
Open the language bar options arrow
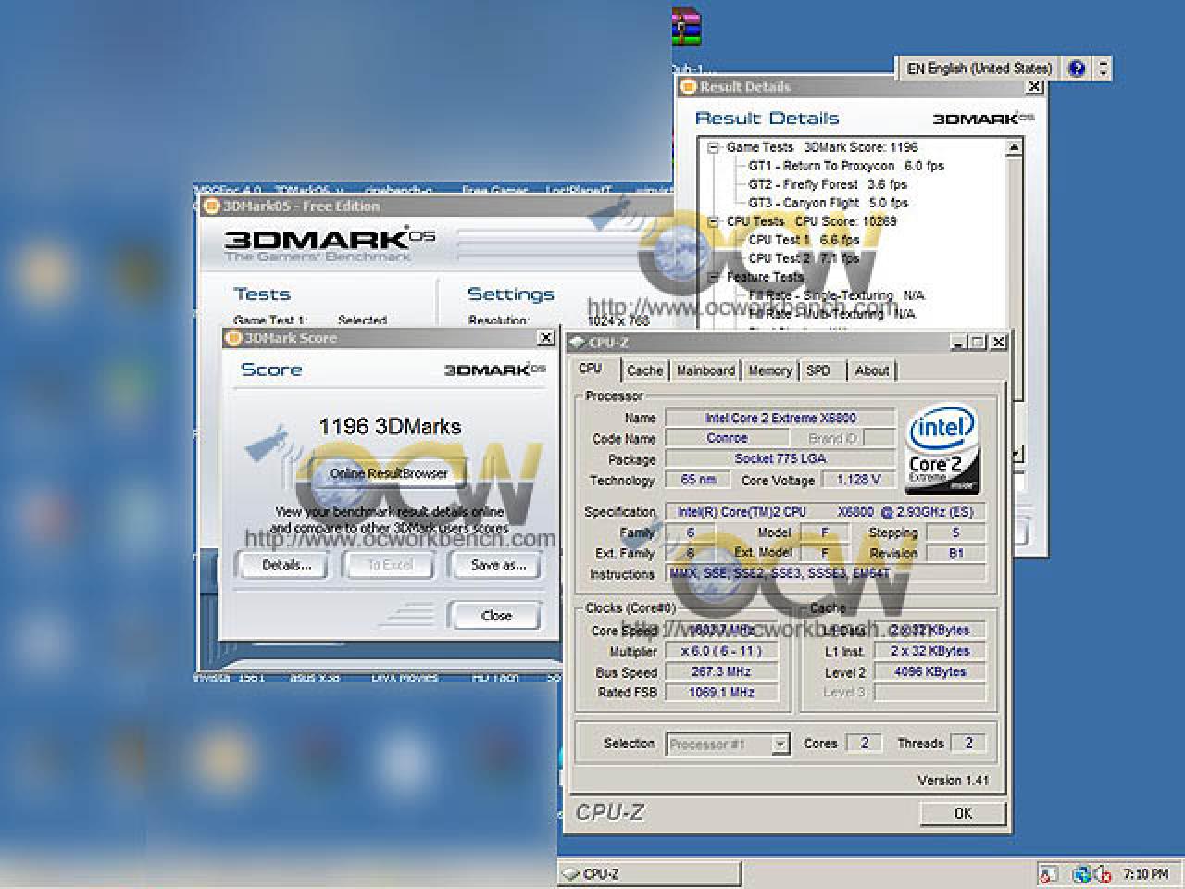tap(1103, 69)
